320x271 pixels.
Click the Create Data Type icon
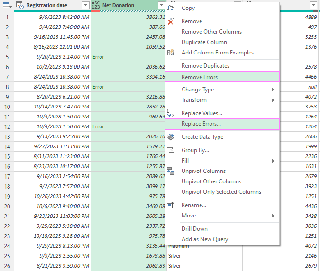(171, 137)
